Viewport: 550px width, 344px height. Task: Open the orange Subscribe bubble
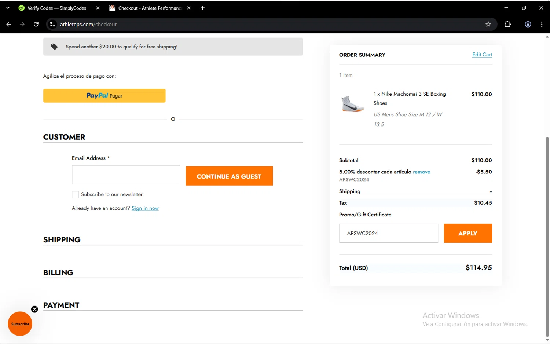click(x=20, y=324)
